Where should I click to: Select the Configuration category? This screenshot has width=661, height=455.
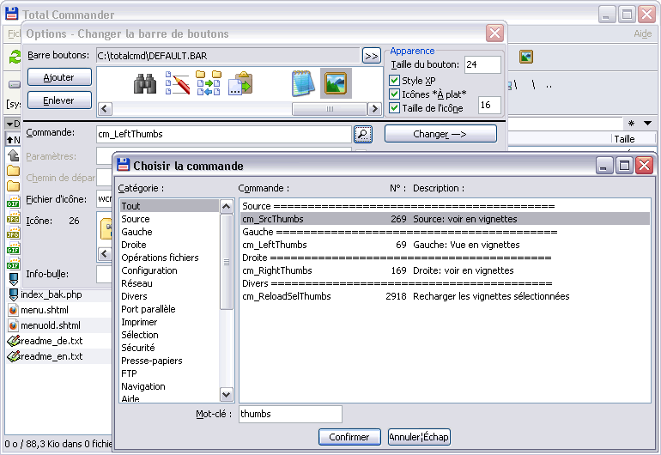click(169, 270)
